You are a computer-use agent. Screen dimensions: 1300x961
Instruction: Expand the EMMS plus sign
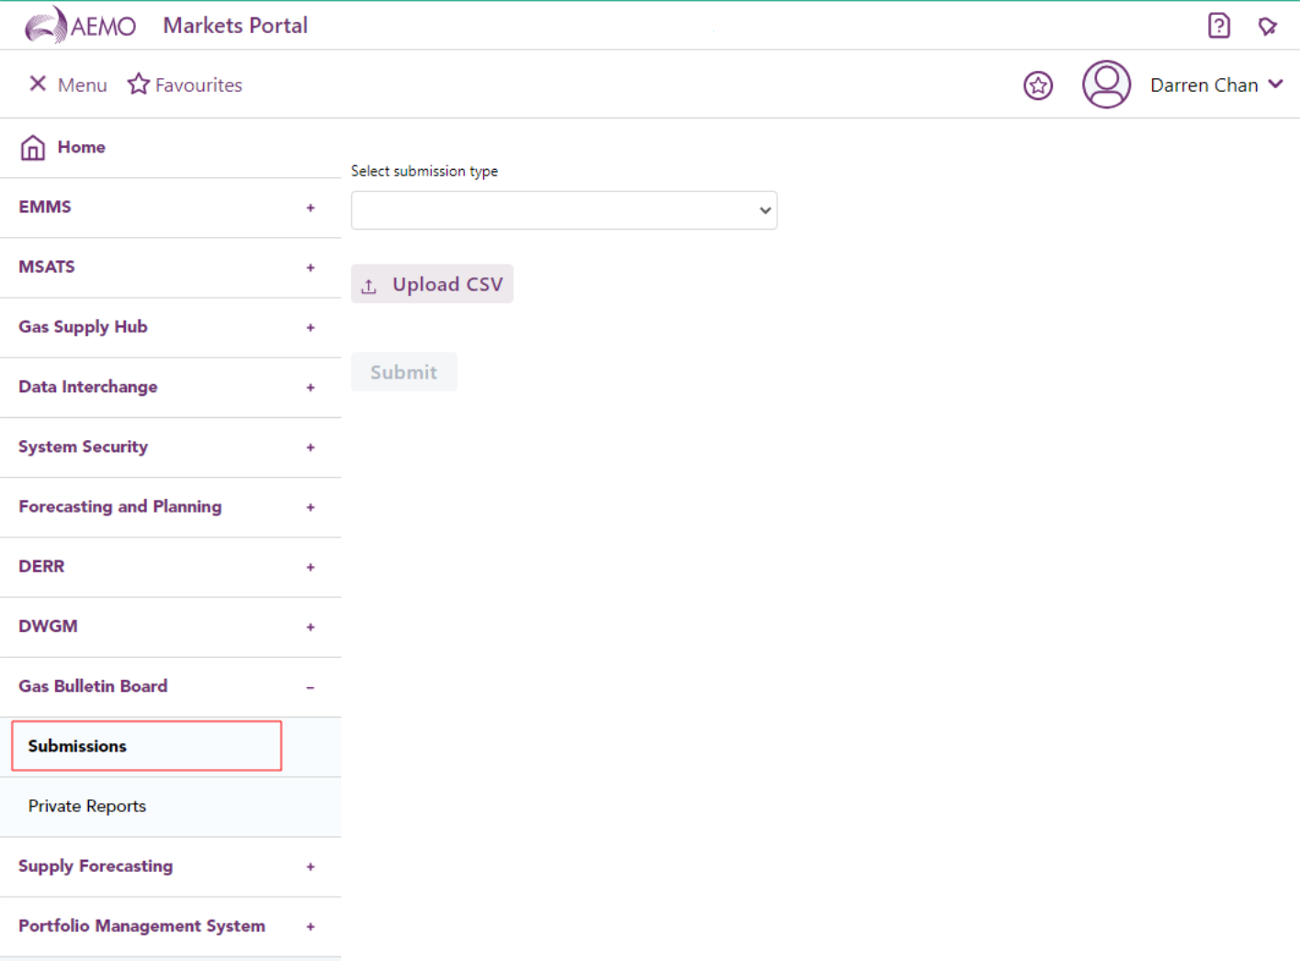[x=311, y=208]
